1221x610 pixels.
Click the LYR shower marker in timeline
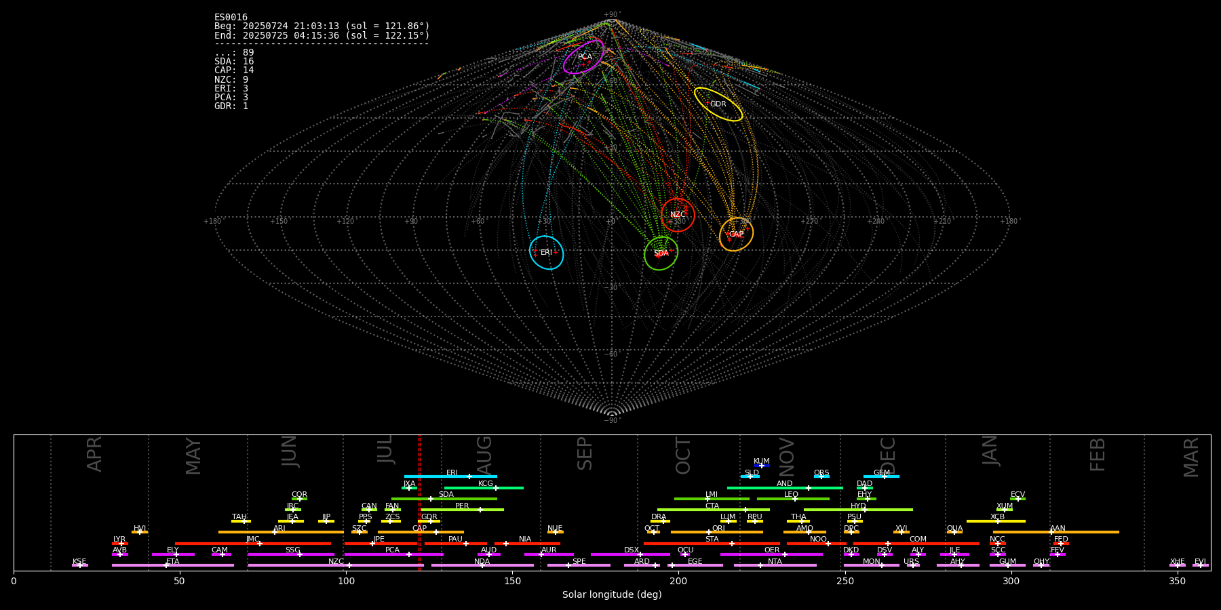coord(120,543)
